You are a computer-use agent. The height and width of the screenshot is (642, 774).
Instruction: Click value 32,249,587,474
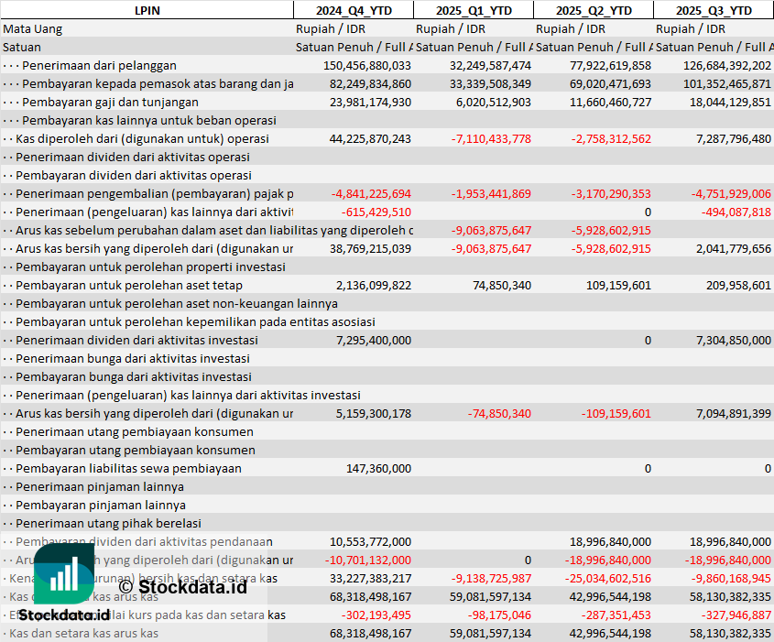490,66
